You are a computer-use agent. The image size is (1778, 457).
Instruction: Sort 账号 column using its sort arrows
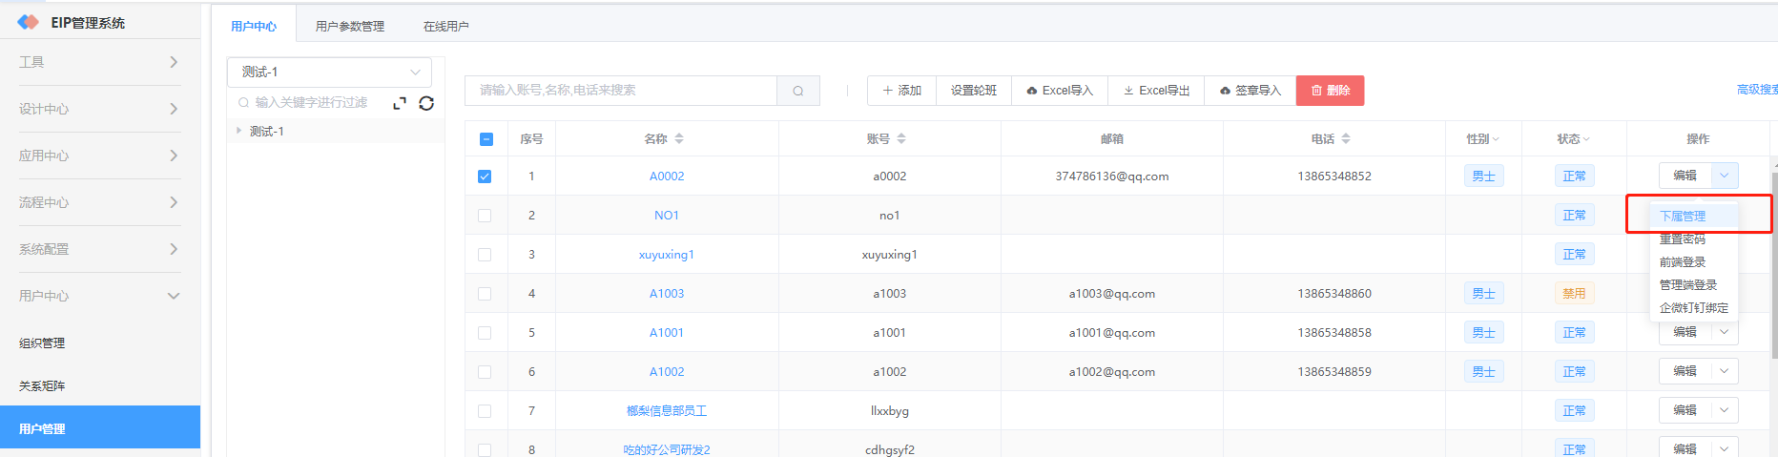point(901,138)
